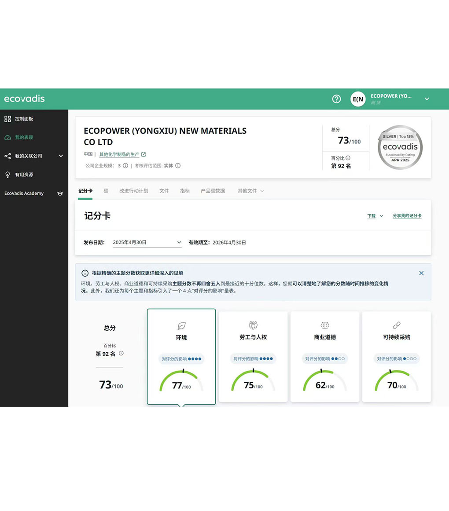Switch to 改进行动计划 tab

134,191
